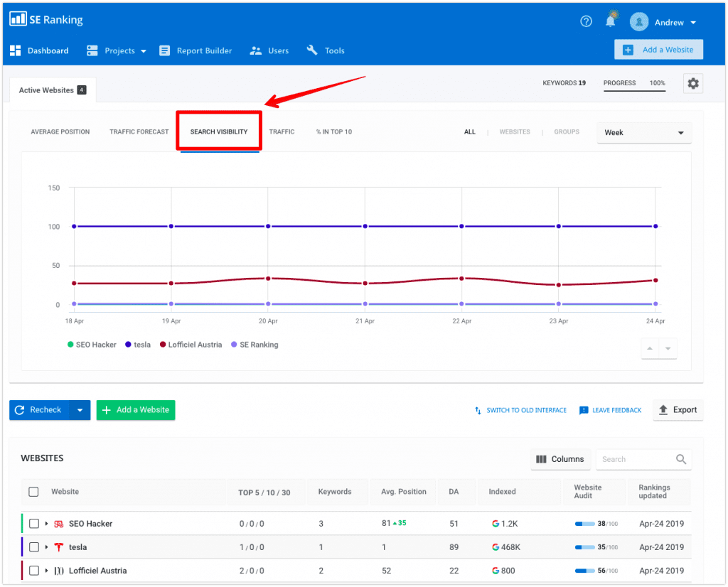The width and height of the screenshot is (728, 587).
Task: Select the Groups chart filter
Action: [567, 131]
